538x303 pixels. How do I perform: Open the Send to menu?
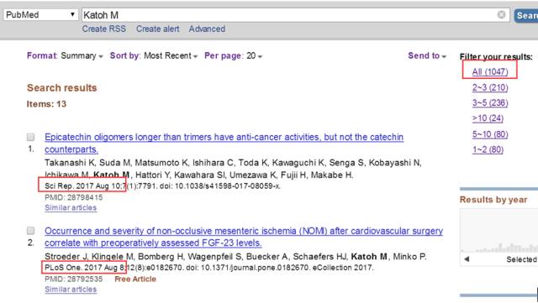point(427,55)
